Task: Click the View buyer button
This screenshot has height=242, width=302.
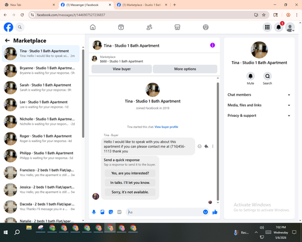Action: coord(121,69)
